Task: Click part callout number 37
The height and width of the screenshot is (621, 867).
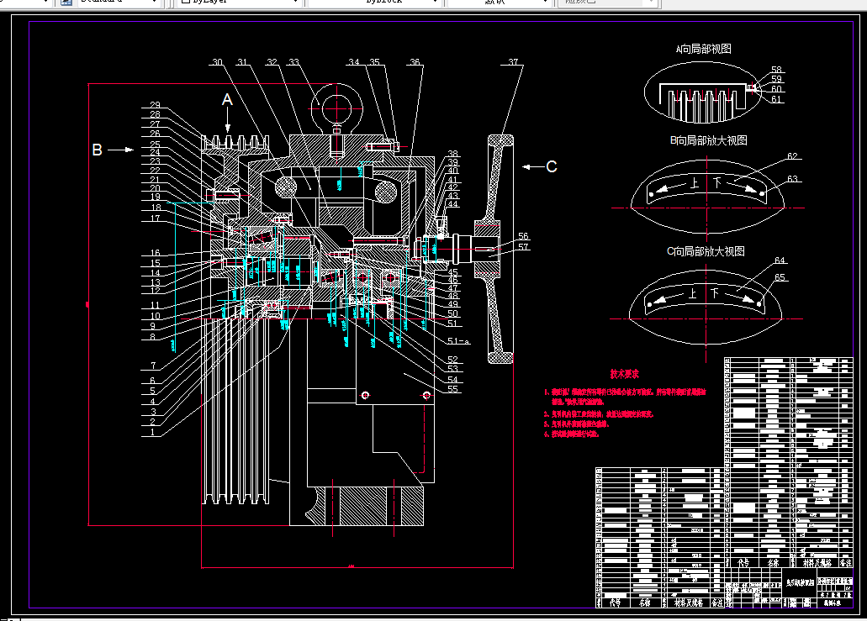Action: click(x=513, y=62)
